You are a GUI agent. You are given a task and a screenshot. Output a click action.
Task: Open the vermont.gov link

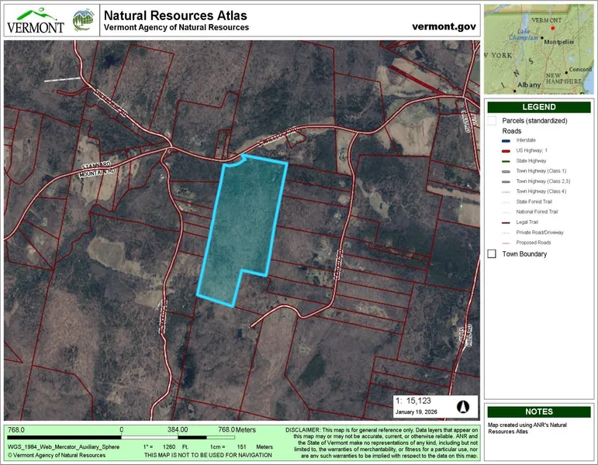443,26
